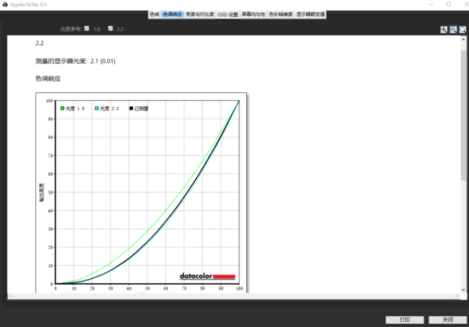
Task: Click the 2.2 text at report top
Action: pos(40,43)
